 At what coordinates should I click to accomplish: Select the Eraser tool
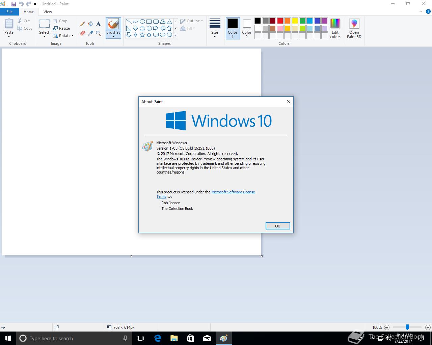click(82, 33)
